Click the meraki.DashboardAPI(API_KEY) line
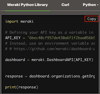 click(49, 60)
